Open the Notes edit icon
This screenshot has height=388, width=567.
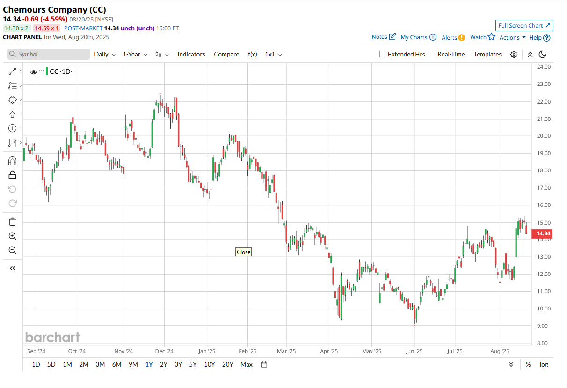(392, 37)
